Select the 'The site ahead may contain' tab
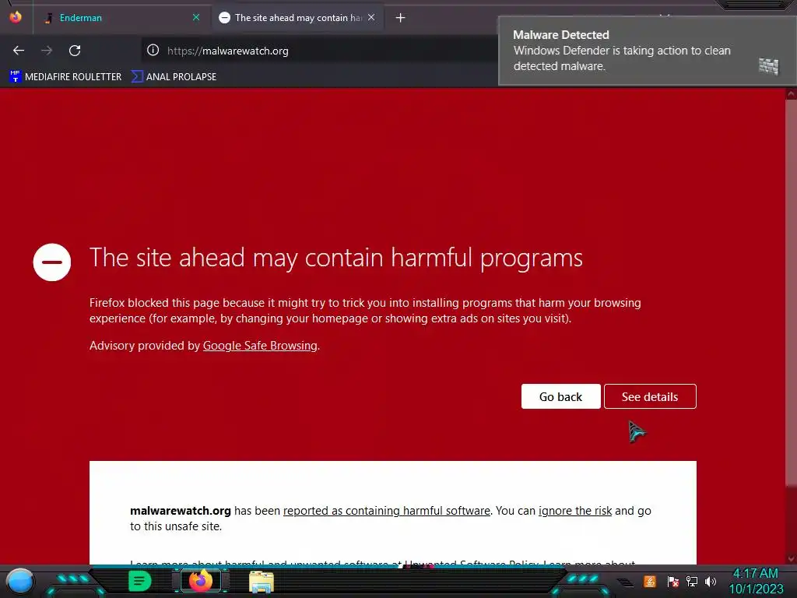This screenshot has height=598, width=797. pyautogui.click(x=298, y=18)
